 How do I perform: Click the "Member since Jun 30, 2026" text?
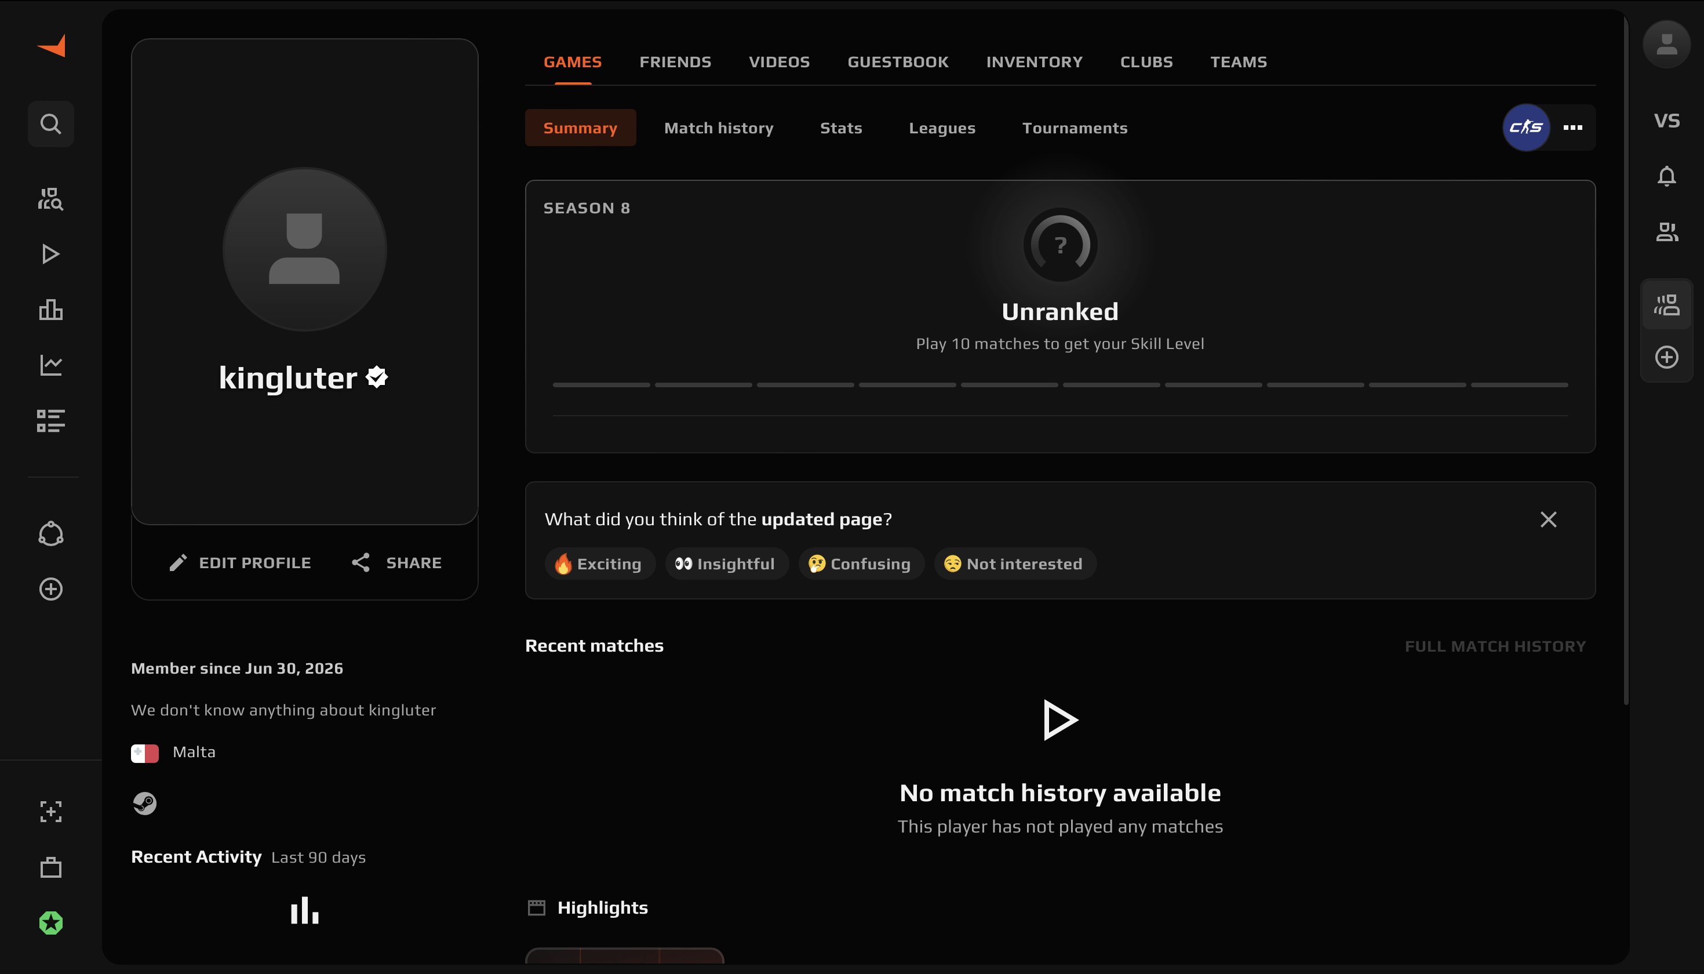(x=236, y=669)
